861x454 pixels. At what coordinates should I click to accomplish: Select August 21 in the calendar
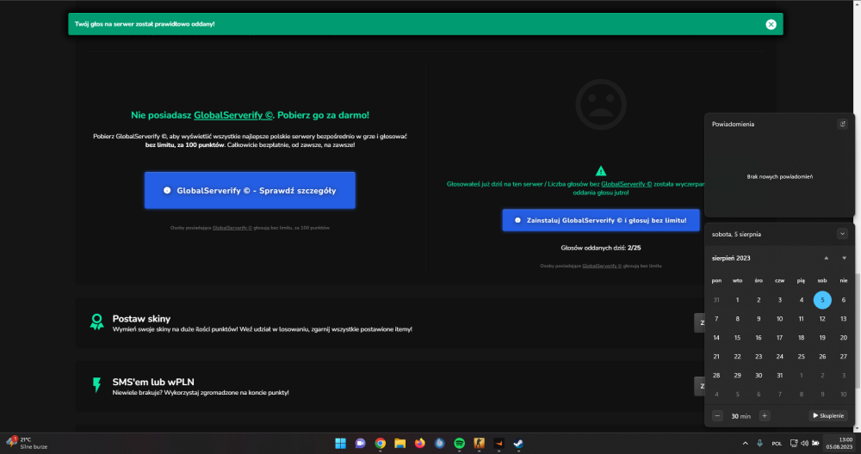(716, 356)
